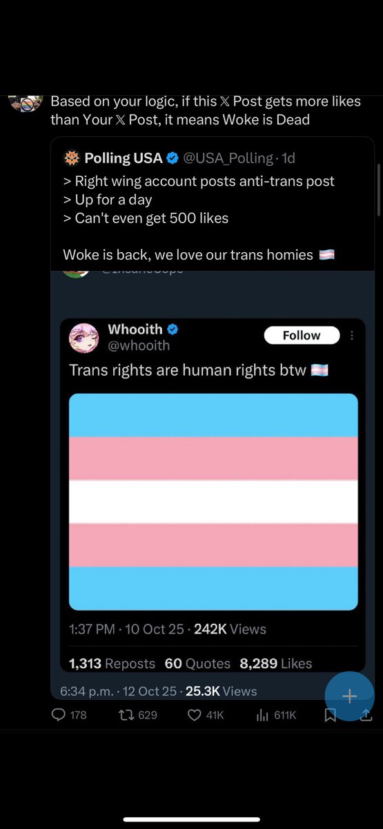
Task: Open the @USA_Polling handle link
Action: pos(228,158)
